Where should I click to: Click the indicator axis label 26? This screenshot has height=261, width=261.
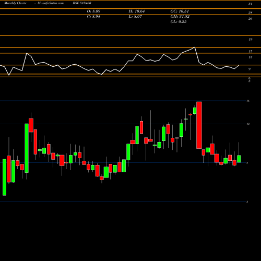[250, 19]
